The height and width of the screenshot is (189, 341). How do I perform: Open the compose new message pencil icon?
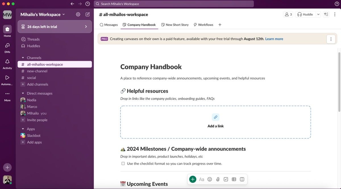pos(88,14)
